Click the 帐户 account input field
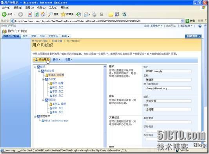 pyautogui.click(x=169, y=72)
